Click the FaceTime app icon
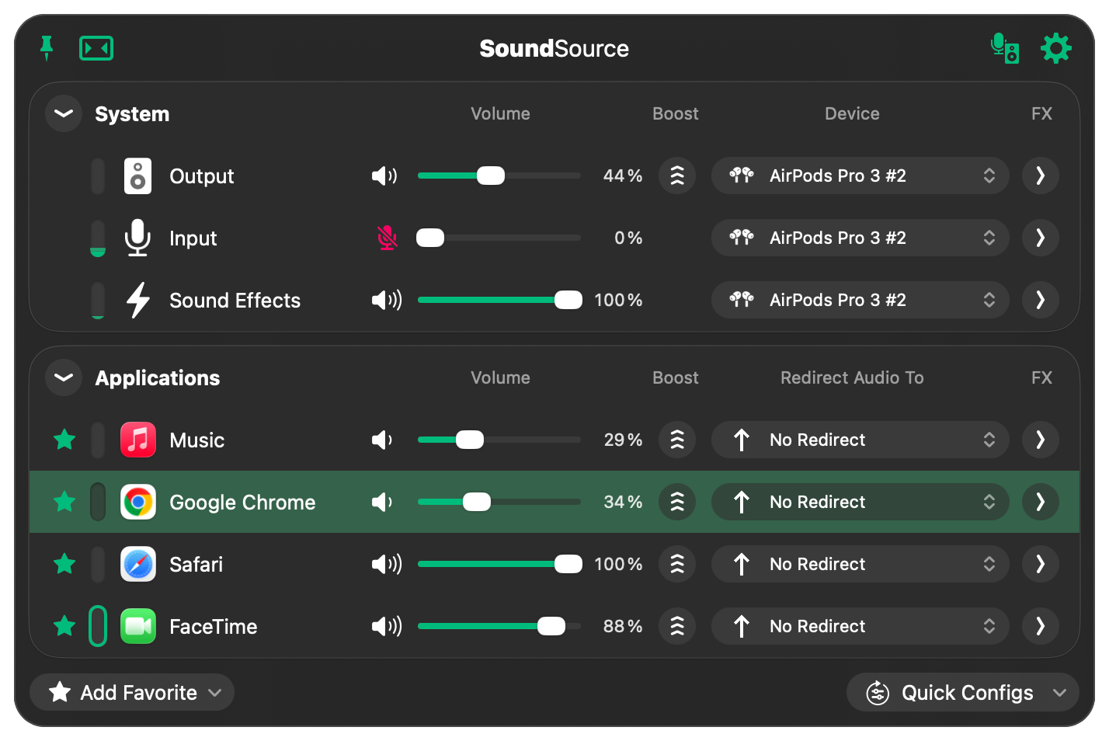The width and height of the screenshot is (1109, 741). 138,626
